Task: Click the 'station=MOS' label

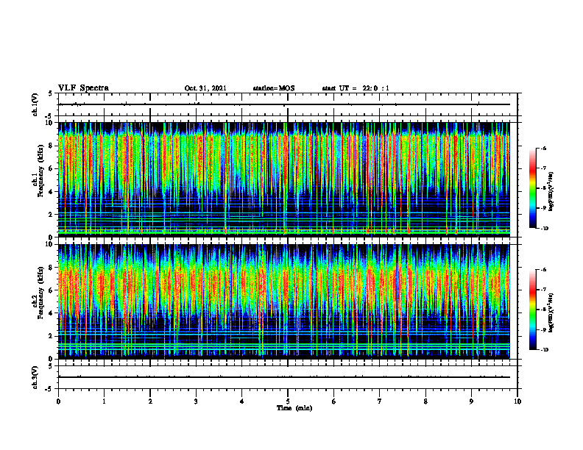Action: 274,88
